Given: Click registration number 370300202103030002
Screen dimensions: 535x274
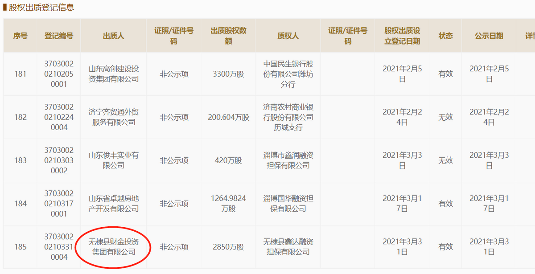Looking at the screenshot, I should (59, 160).
